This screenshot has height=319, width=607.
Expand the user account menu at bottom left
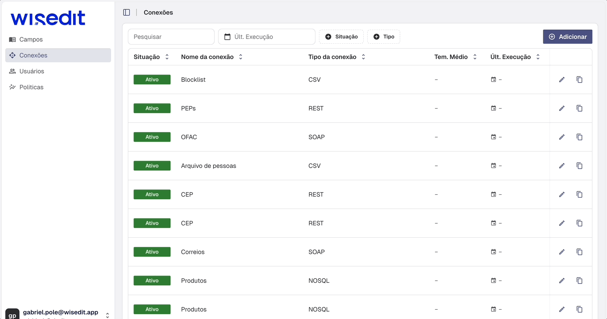point(107,315)
